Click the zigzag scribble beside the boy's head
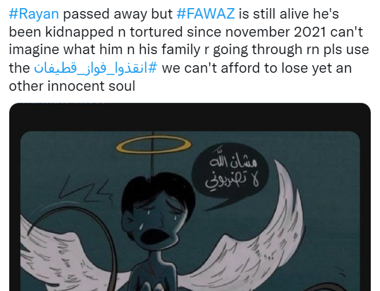 (x=85, y=190)
